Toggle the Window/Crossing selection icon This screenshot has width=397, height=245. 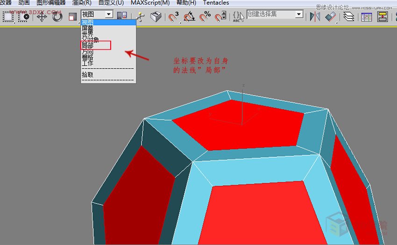pyautogui.click(x=24, y=17)
